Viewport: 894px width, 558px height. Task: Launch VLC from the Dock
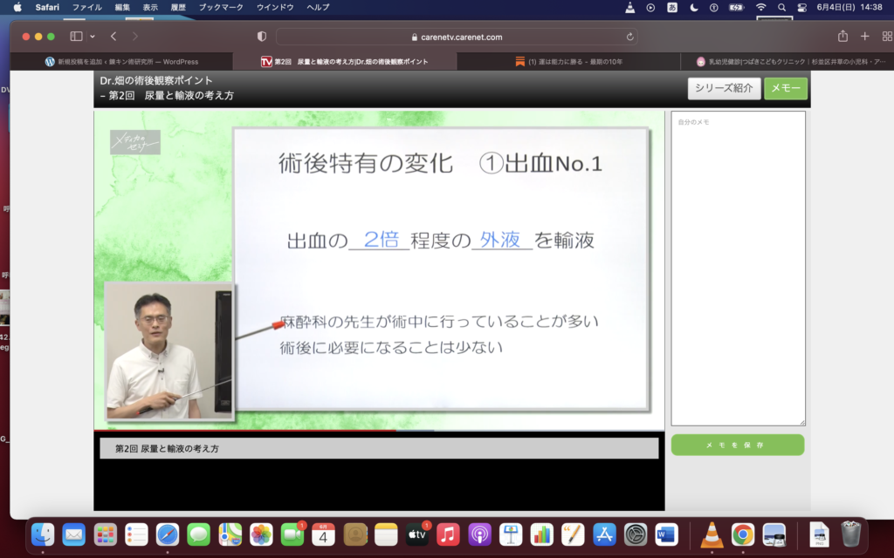pyautogui.click(x=712, y=534)
